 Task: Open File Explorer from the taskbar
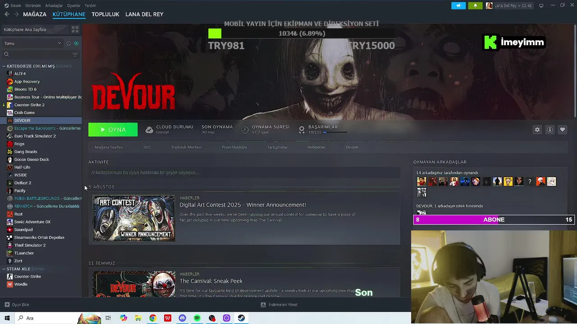(138, 318)
